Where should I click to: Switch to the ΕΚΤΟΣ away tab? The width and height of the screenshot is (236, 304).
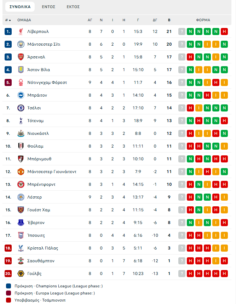point(73,7)
